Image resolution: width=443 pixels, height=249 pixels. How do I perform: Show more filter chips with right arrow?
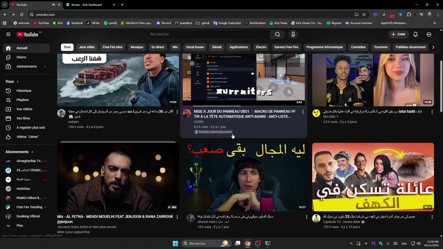point(433,47)
